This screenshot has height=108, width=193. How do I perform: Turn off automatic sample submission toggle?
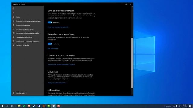coord(50,22)
